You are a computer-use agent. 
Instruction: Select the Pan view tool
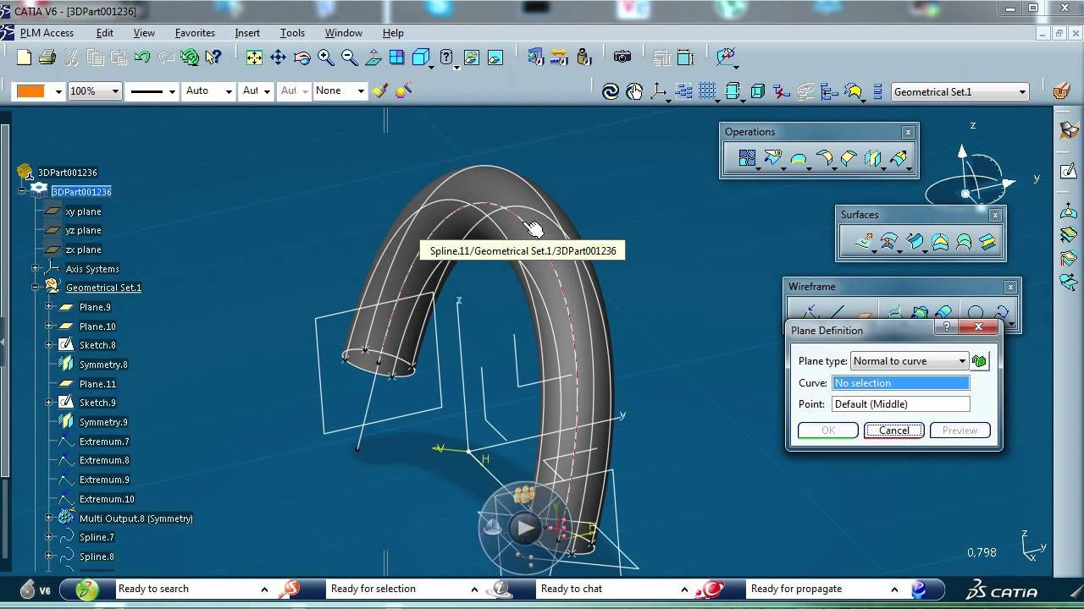[278, 58]
